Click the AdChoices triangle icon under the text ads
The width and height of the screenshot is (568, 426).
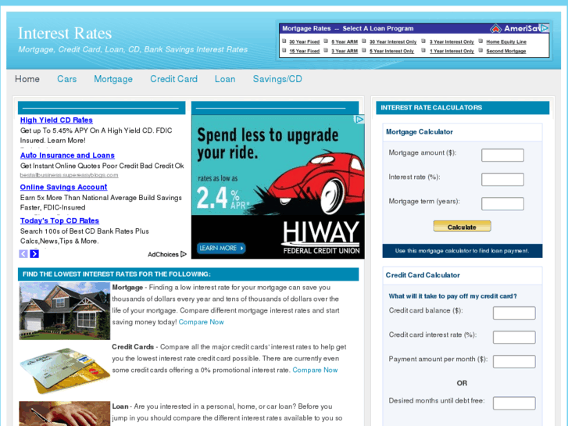point(184,254)
